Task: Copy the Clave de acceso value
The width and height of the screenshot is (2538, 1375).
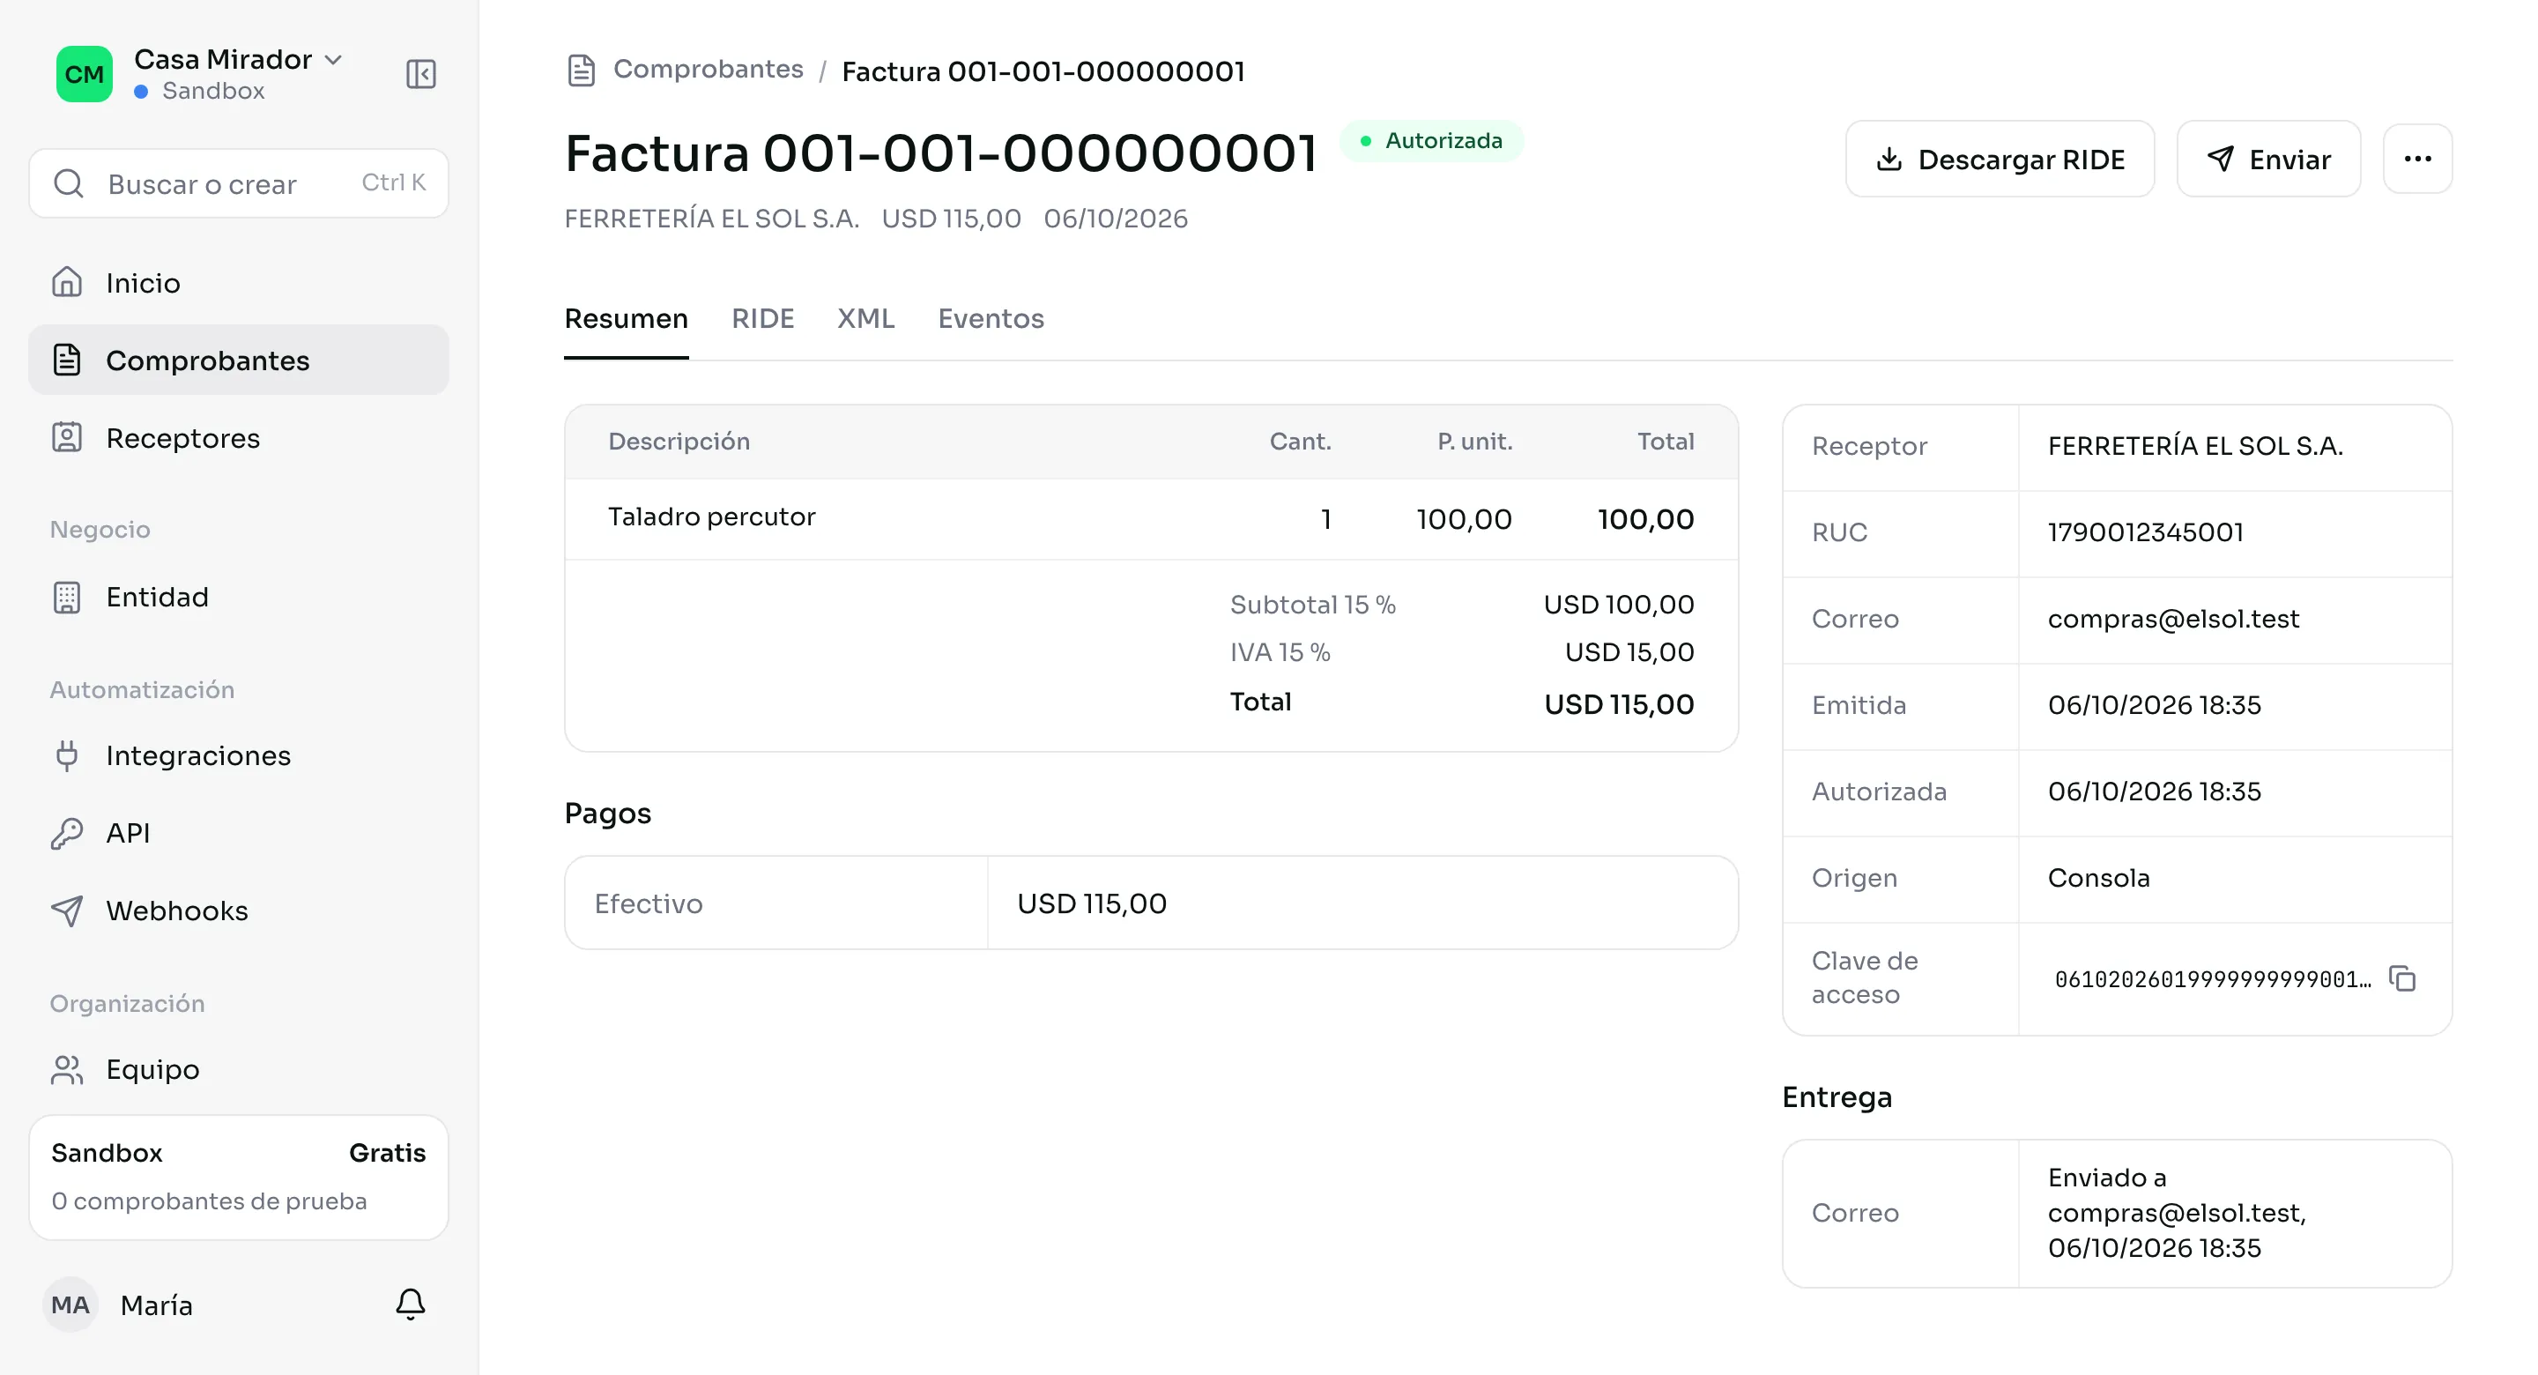Action: 2402,978
